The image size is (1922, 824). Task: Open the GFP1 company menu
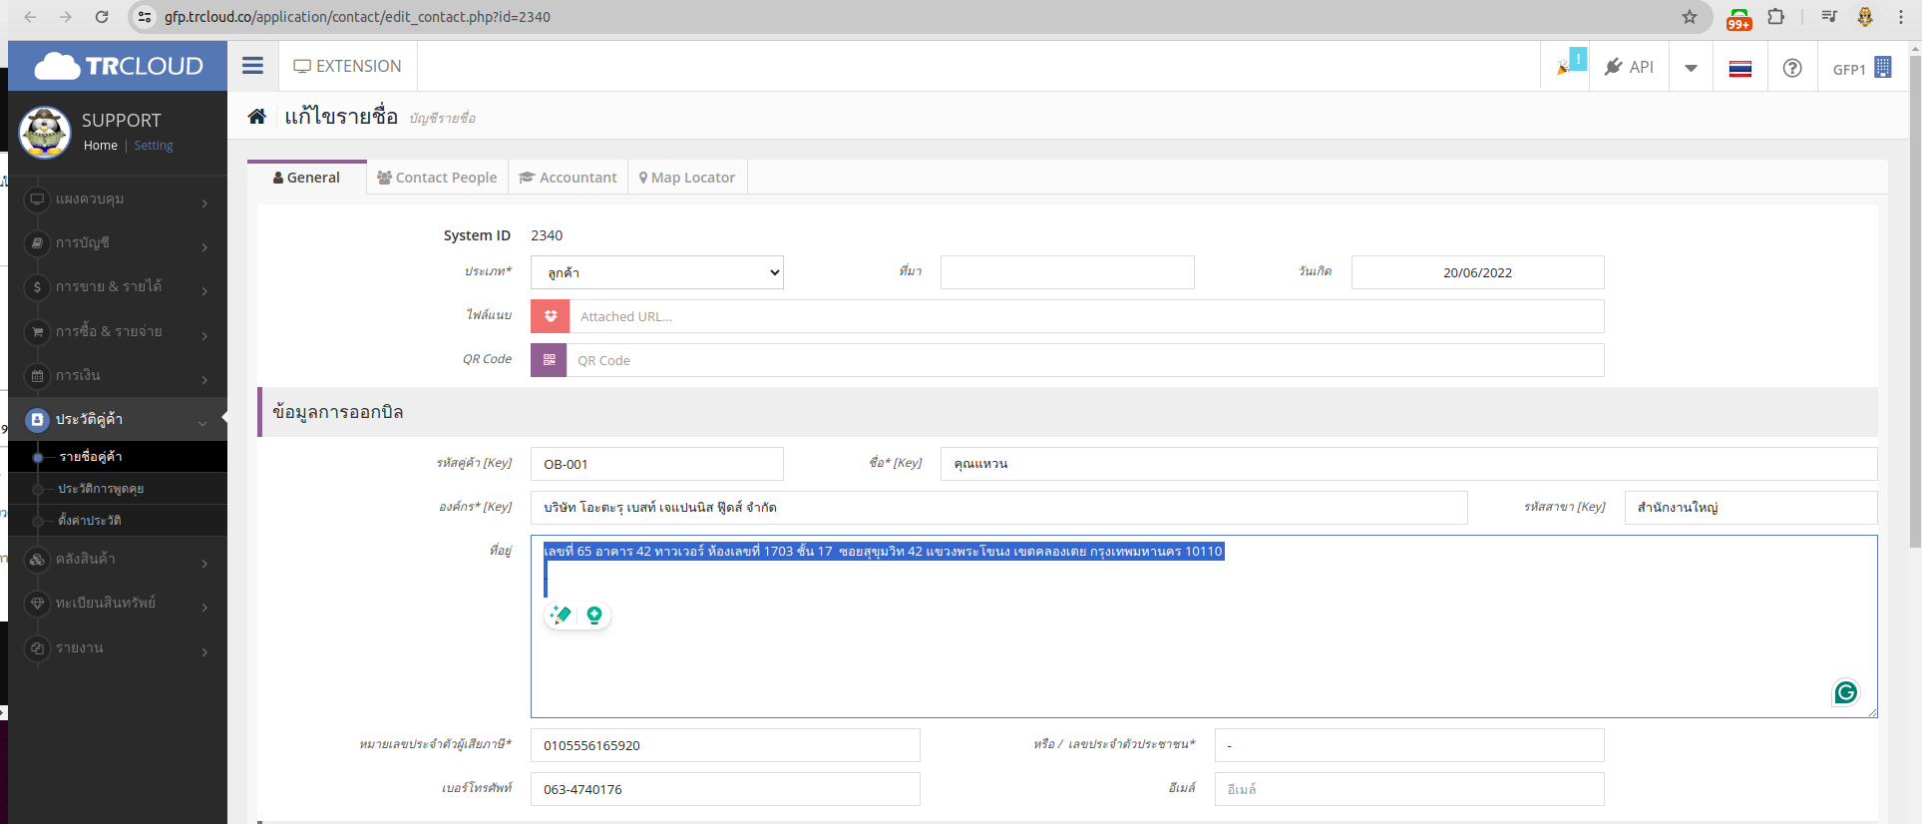point(1861,68)
